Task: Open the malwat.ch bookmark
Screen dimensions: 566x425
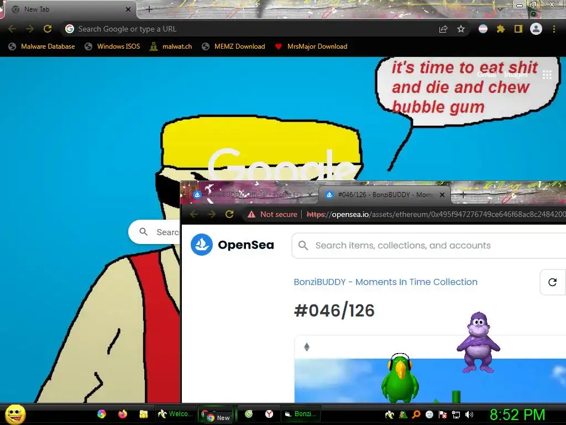Action: coord(171,46)
